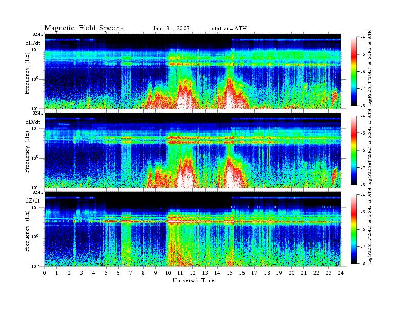Click the "-8" tick on dH/dt color scale
The width and height of the screenshot is (406, 313).
(363, 106)
